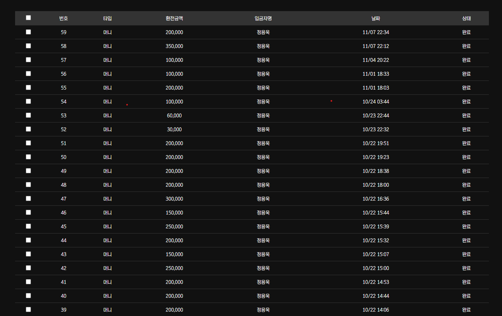
Task: Click the 환전금액 column header
Action: (174, 18)
